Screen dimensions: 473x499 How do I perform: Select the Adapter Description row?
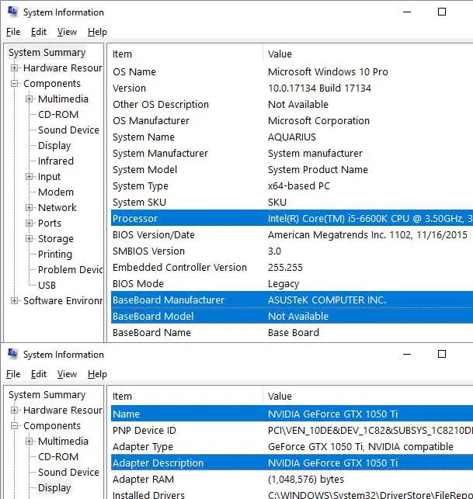(292, 463)
